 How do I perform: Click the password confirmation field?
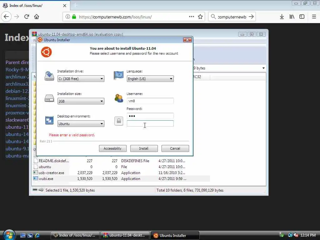[150, 123]
